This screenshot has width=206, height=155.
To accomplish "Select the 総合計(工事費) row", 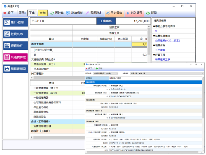I will click(58, 131).
